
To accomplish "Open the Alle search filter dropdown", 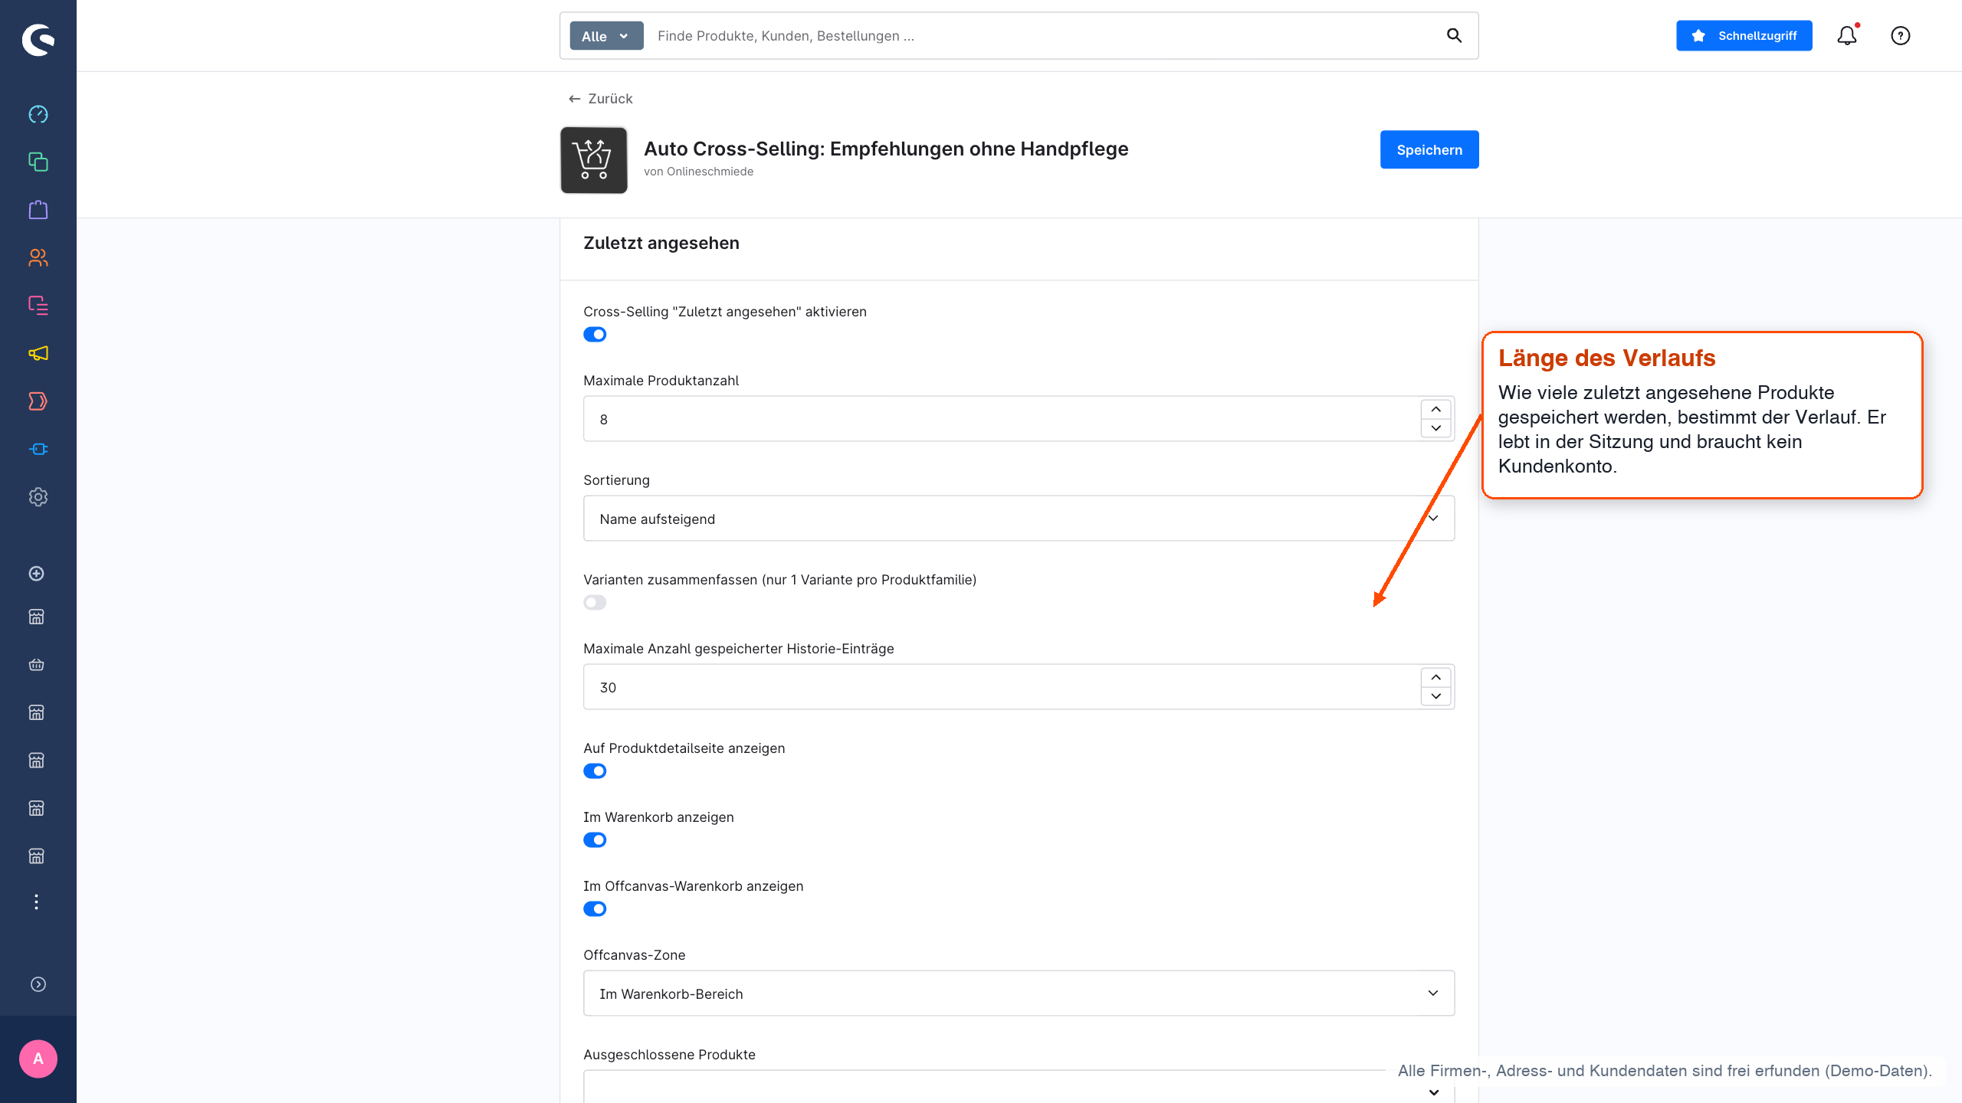I will click(606, 36).
